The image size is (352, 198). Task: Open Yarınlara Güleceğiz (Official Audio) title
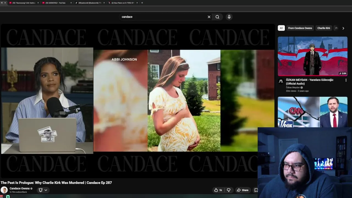tap(310, 82)
